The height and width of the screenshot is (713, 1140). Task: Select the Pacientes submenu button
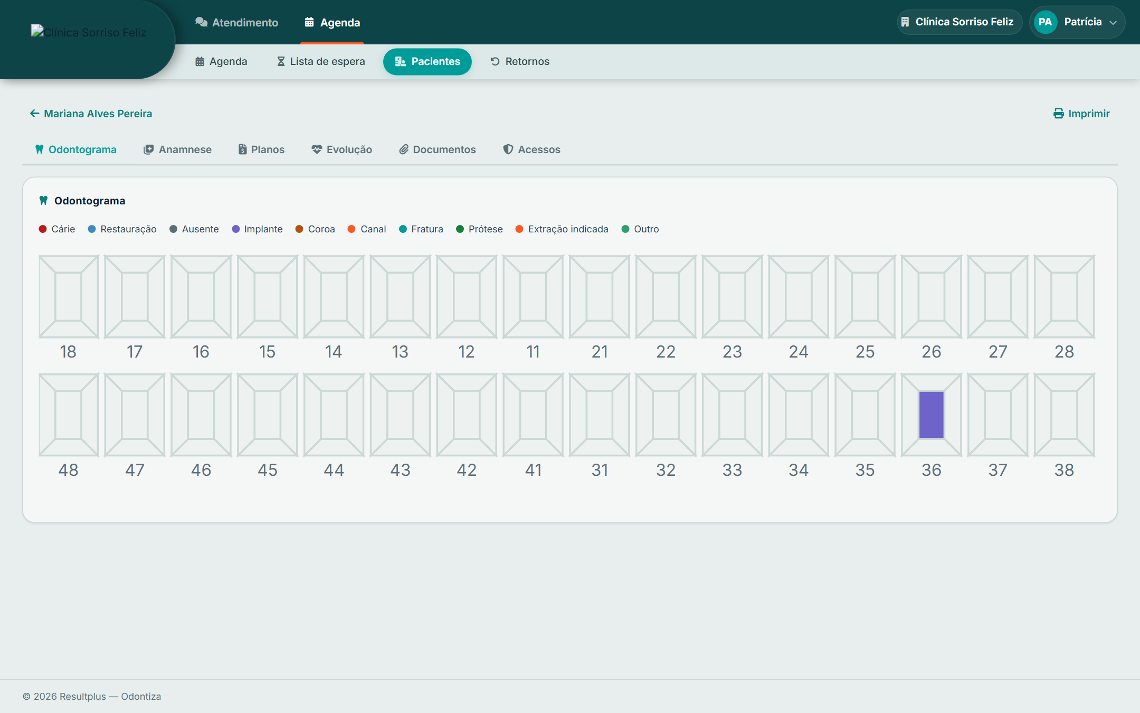point(427,61)
